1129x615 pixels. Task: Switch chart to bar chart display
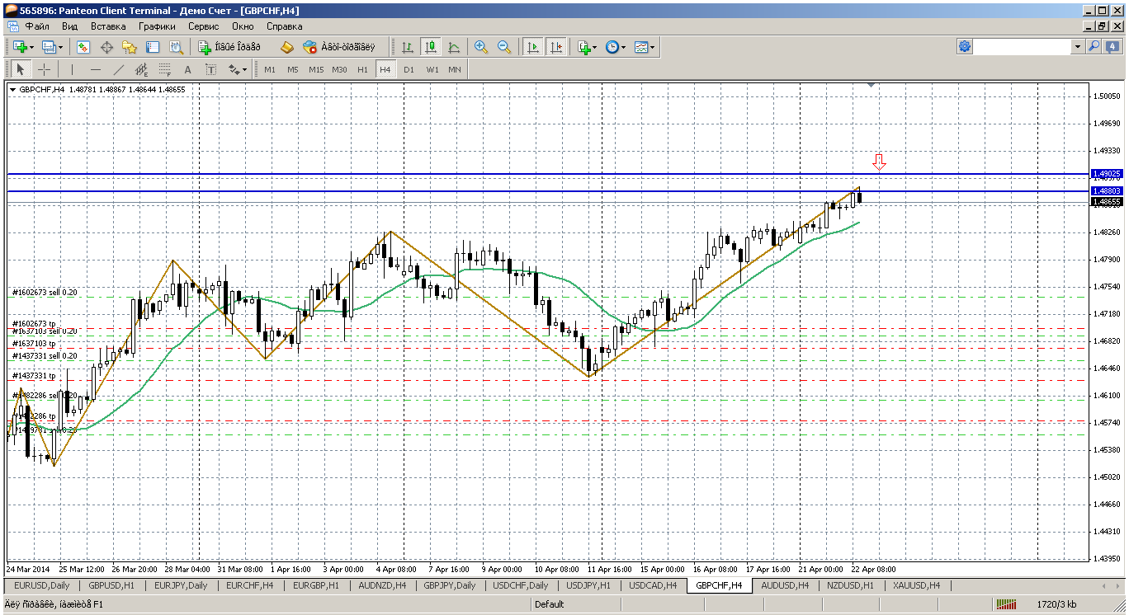click(x=408, y=47)
